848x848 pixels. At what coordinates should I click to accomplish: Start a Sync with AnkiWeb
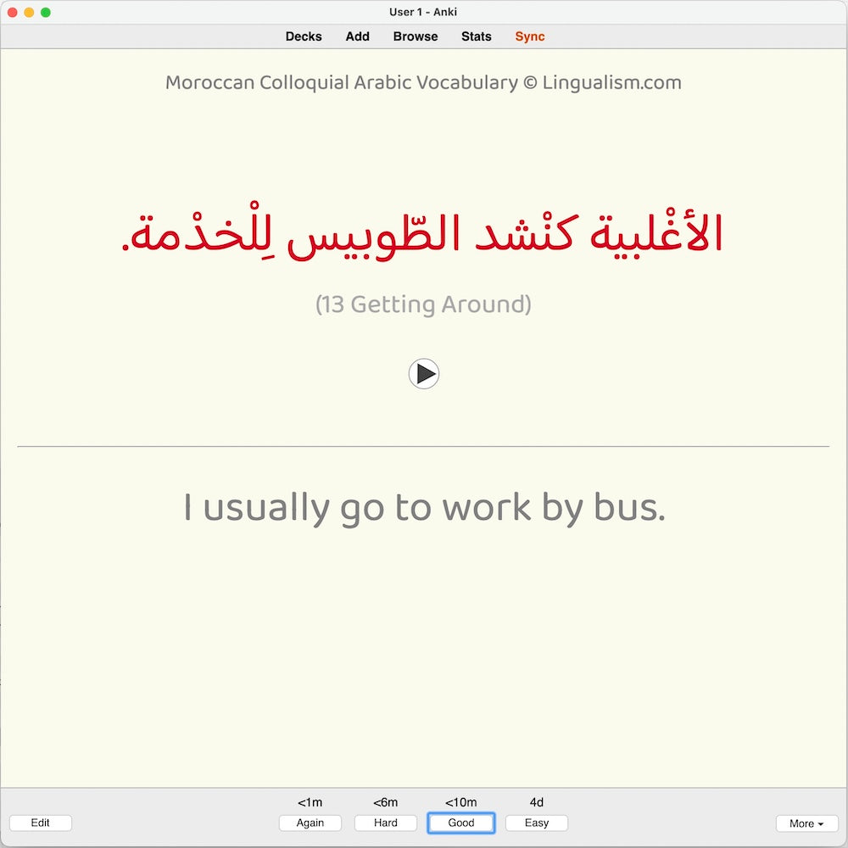pyautogui.click(x=529, y=36)
